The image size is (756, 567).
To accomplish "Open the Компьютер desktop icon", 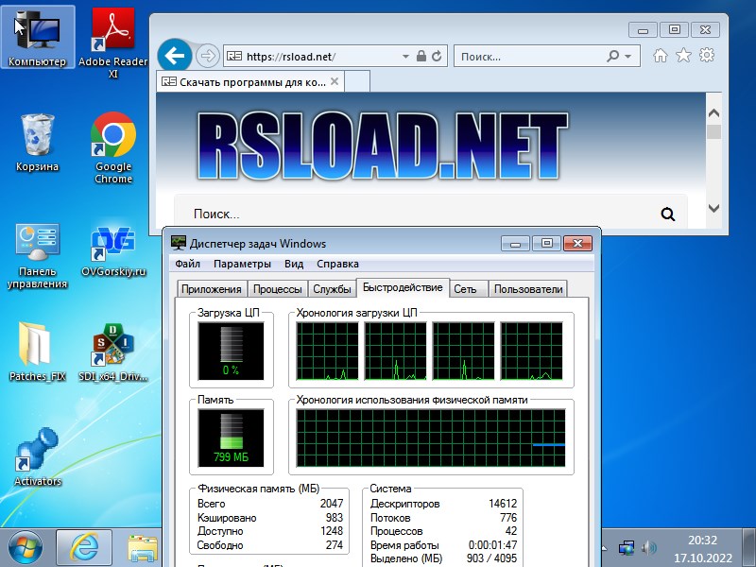I will pyautogui.click(x=38, y=38).
